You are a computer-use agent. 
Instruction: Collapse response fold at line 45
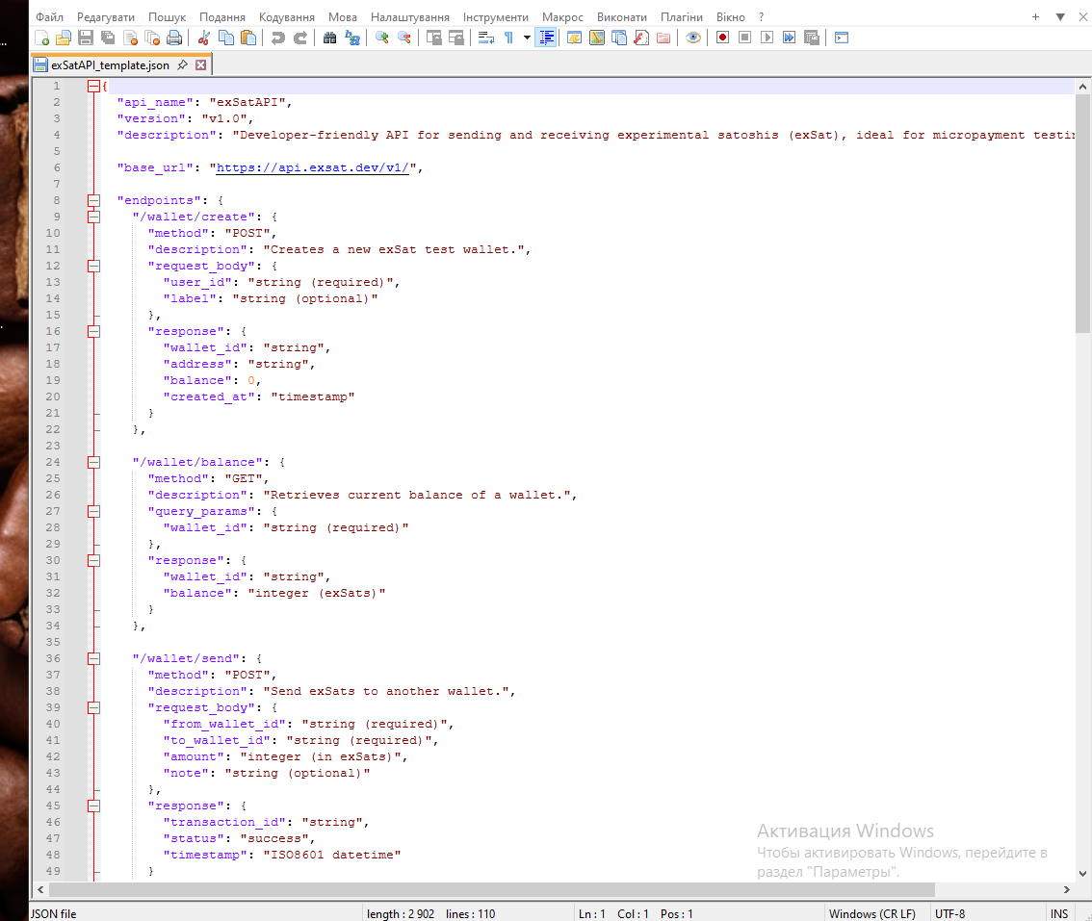click(x=93, y=806)
